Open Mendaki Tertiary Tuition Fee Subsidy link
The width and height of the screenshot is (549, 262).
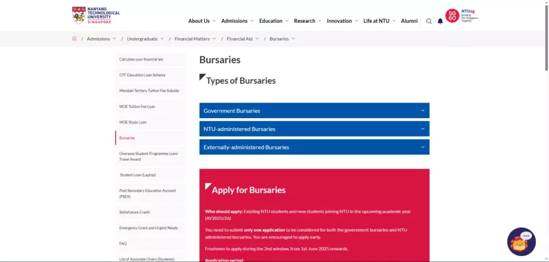pyautogui.click(x=150, y=91)
